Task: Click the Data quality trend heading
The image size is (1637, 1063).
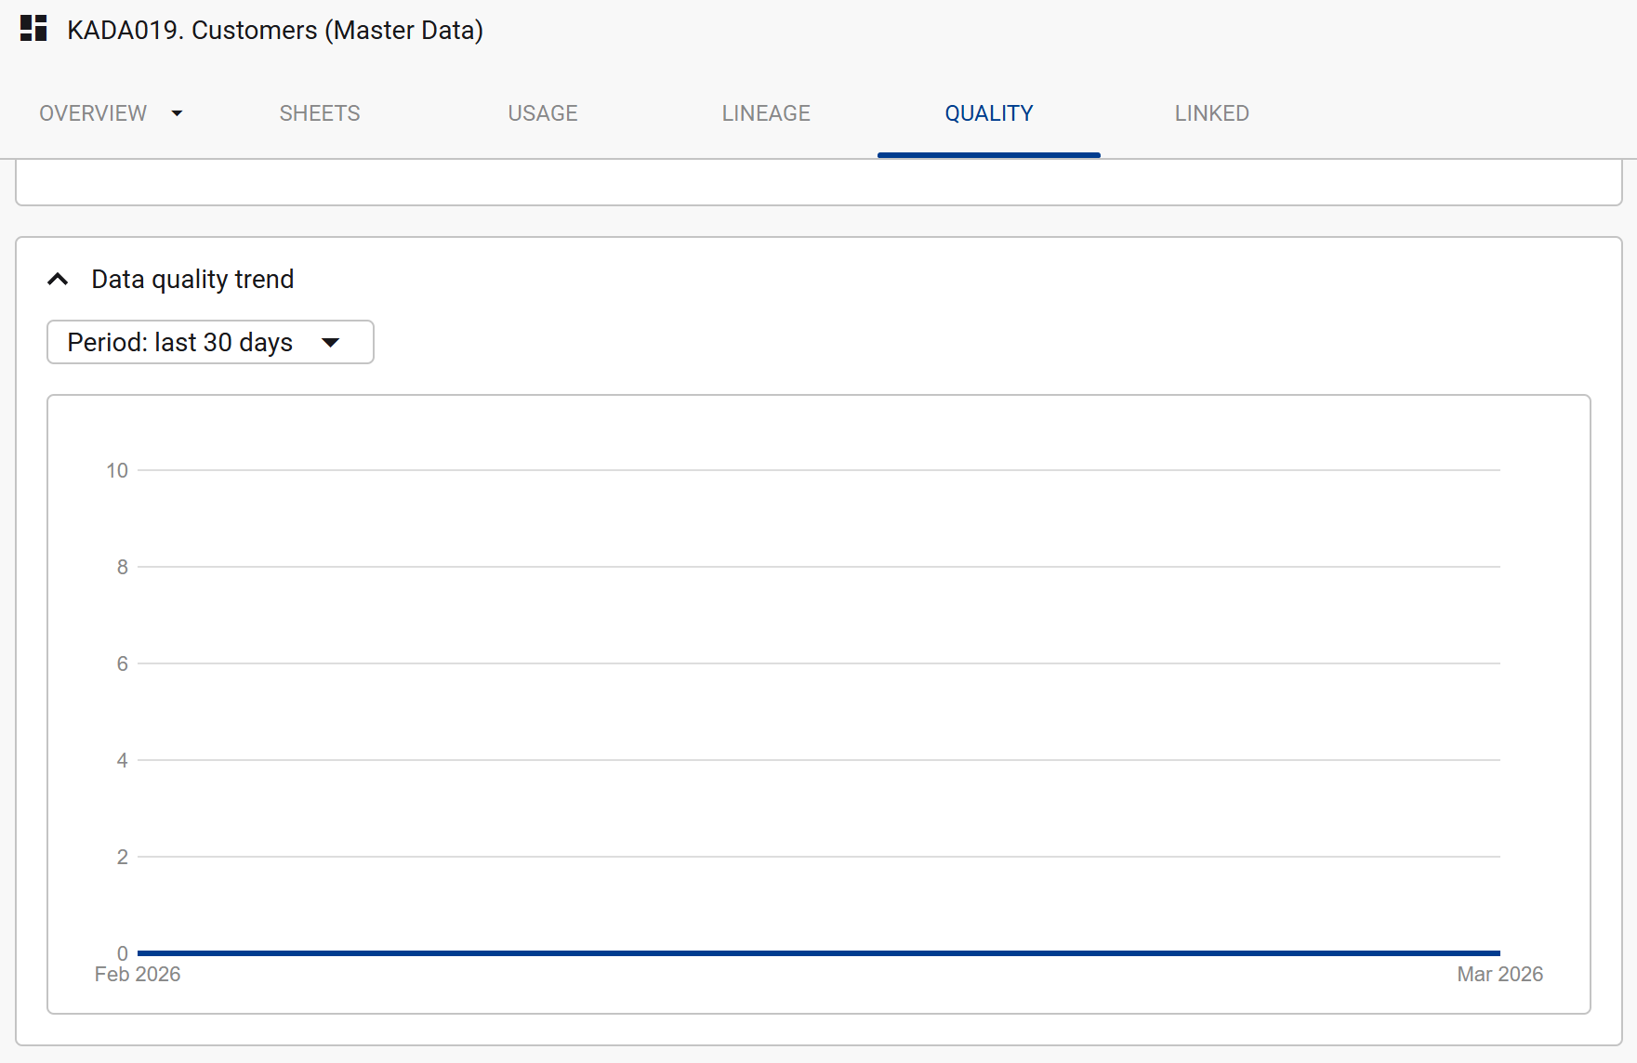Action: (x=192, y=280)
